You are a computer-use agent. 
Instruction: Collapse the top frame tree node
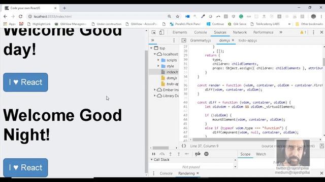click(x=151, y=48)
